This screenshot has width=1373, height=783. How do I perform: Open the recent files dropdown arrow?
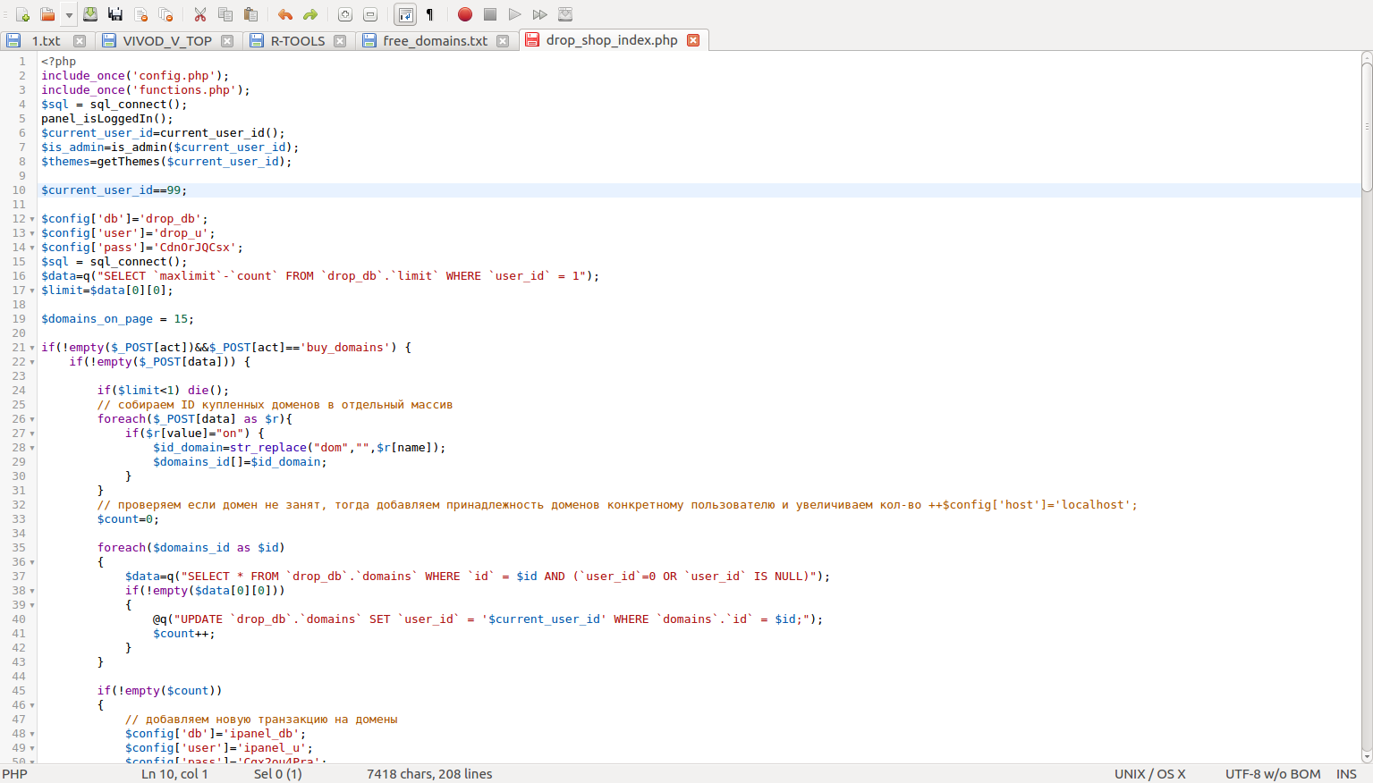tap(68, 14)
